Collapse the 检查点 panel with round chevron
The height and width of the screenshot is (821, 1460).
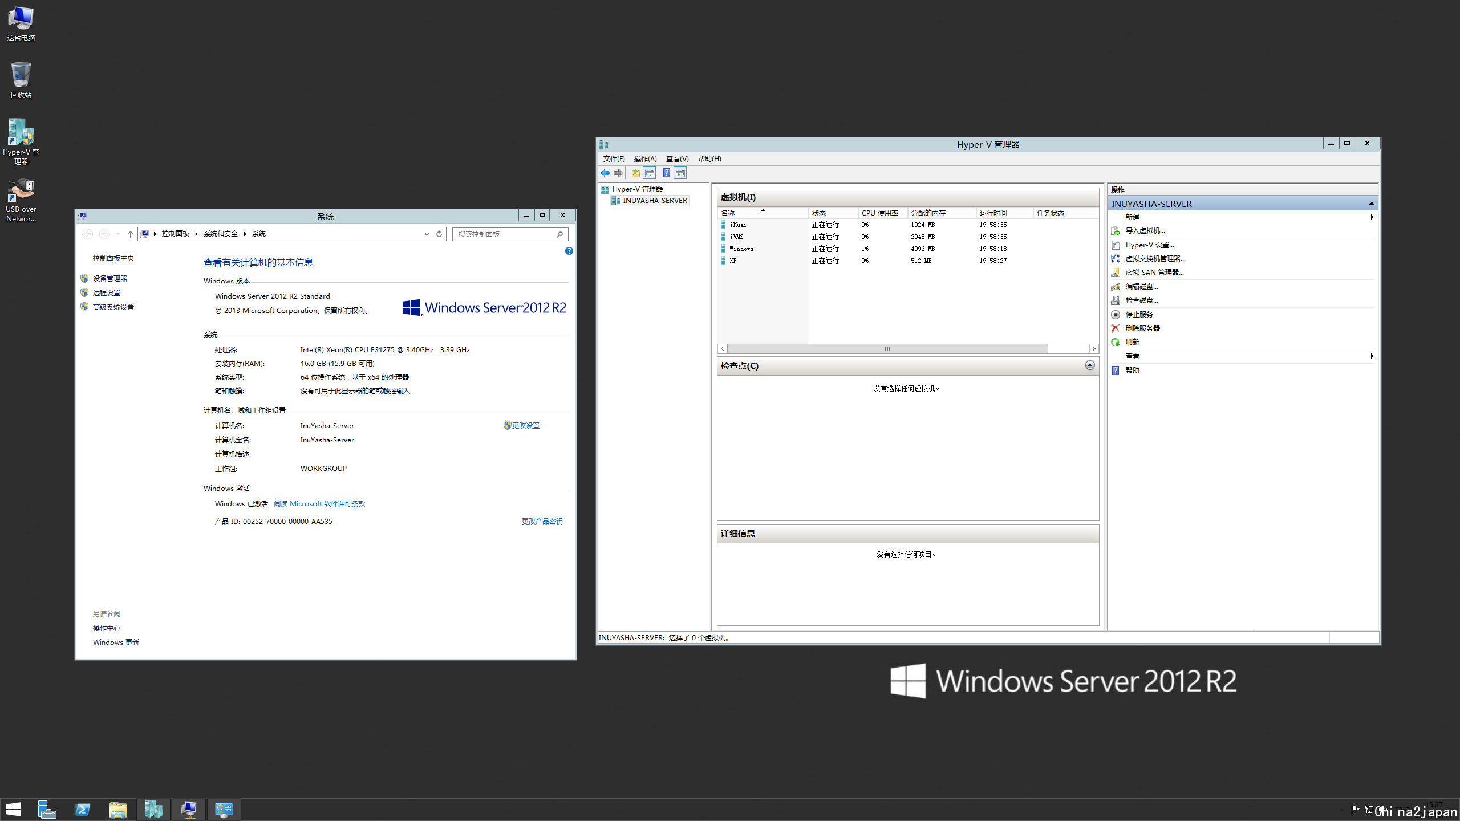(x=1090, y=365)
